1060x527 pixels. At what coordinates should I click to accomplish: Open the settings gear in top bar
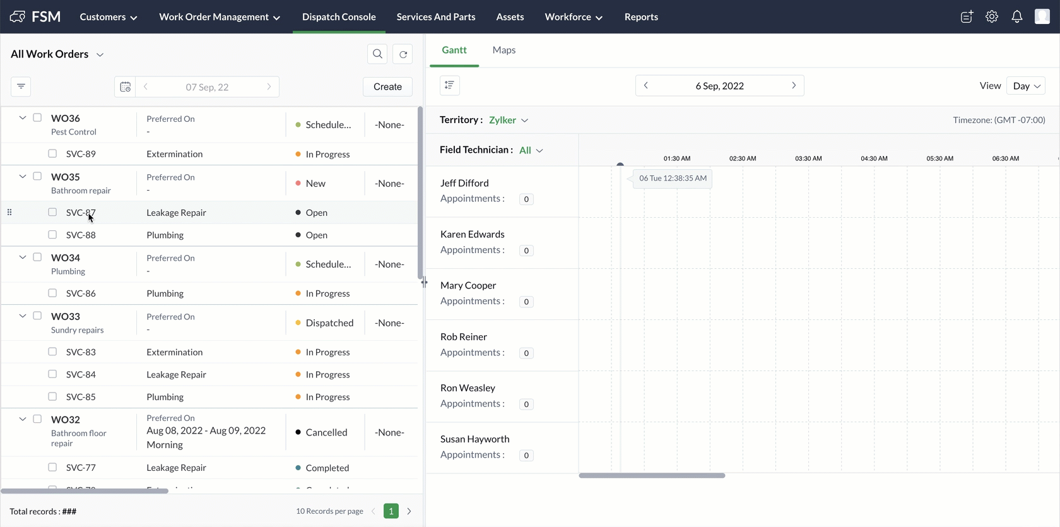(992, 17)
